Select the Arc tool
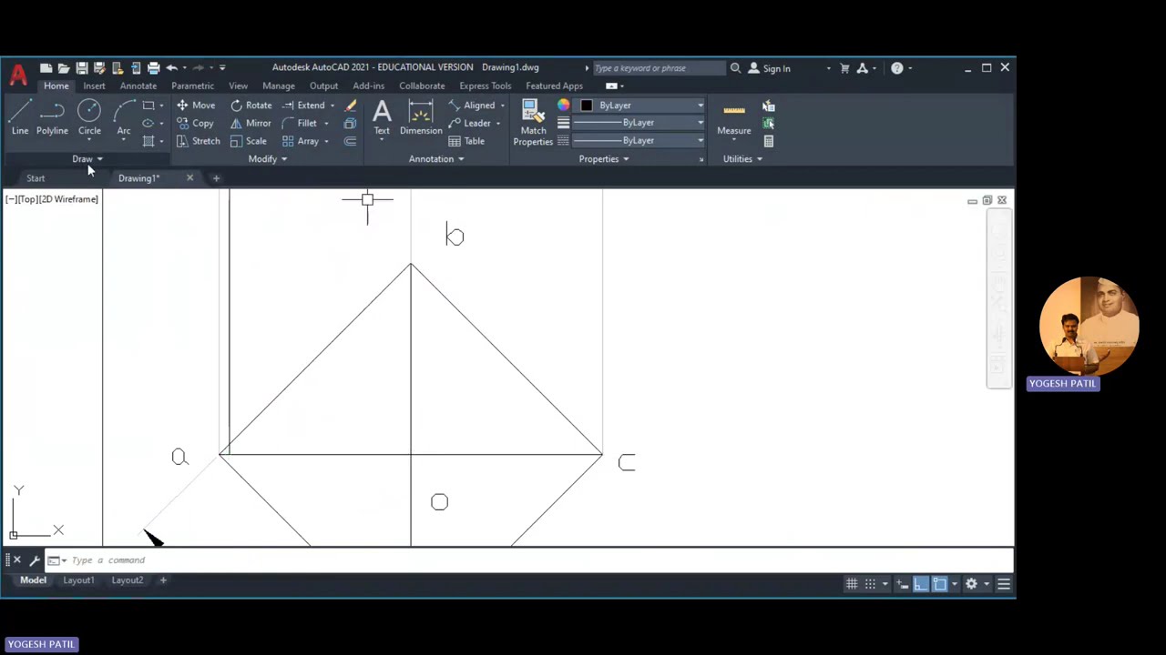 tap(124, 117)
